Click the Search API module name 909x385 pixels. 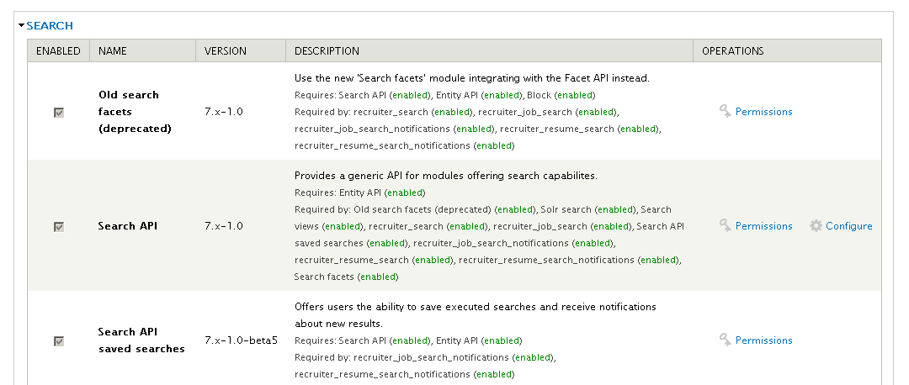127,226
